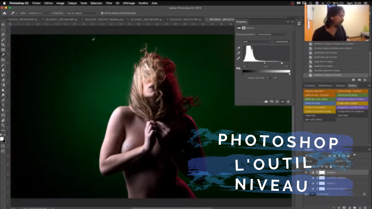The height and width of the screenshot is (209, 372).
Task: Click the foreground color swatch in toolbox
Action: 2,139
